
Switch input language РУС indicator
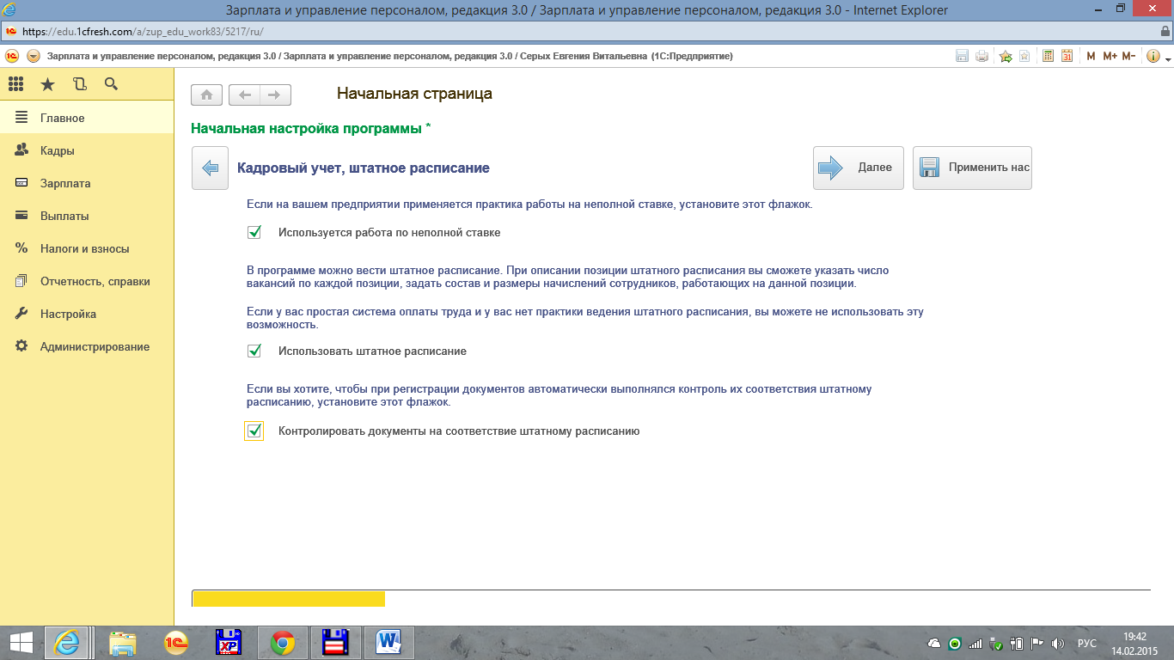click(x=1087, y=644)
